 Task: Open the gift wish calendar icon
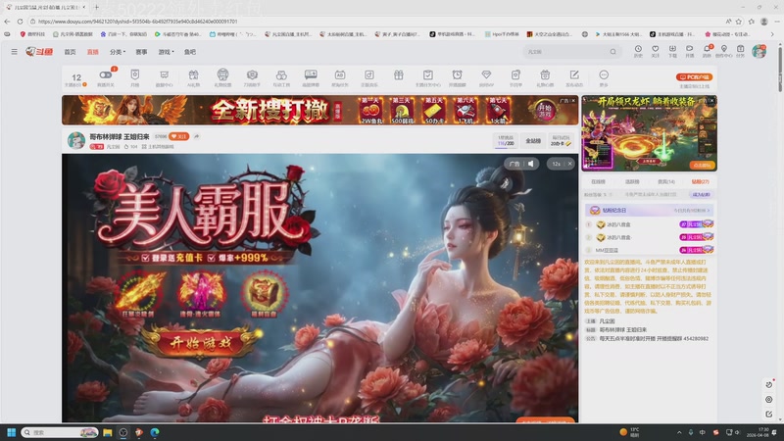(545, 75)
